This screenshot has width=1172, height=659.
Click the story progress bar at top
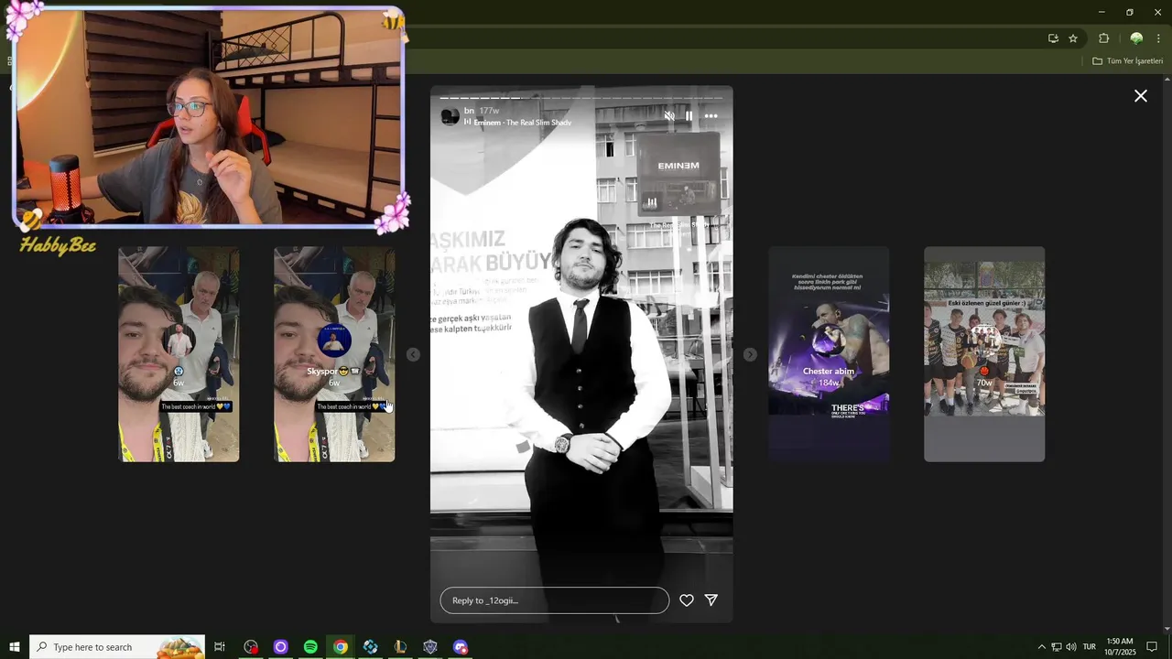pos(581,97)
